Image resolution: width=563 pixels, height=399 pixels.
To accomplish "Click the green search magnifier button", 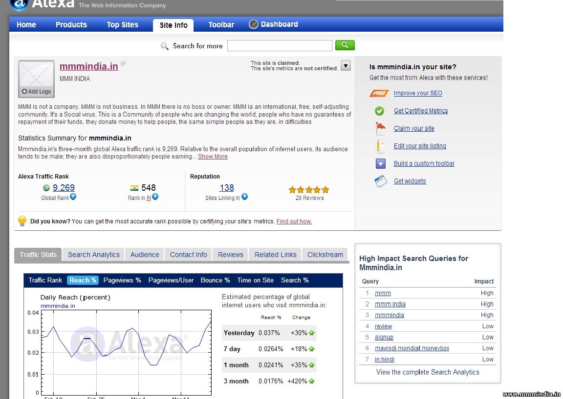I will point(345,45).
